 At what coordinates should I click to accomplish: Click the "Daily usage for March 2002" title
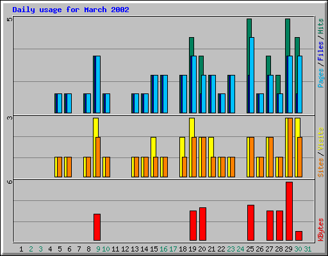tap(70, 10)
